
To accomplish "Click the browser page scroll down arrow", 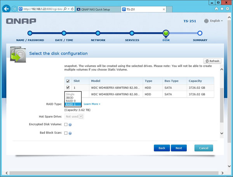I will pyautogui.click(x=229, y=166).
